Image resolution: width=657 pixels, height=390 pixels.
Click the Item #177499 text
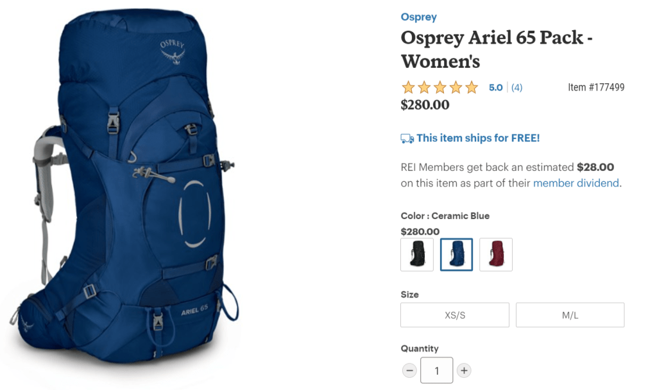[x=596, y=87]
